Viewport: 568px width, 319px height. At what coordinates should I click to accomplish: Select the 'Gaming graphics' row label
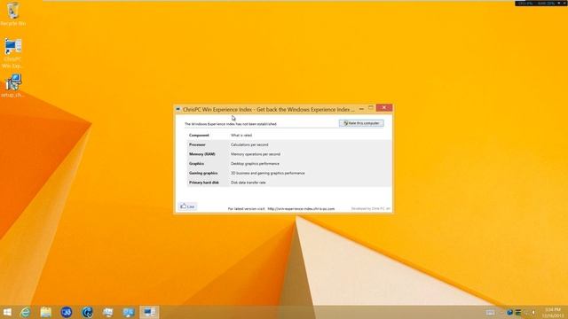203,173
